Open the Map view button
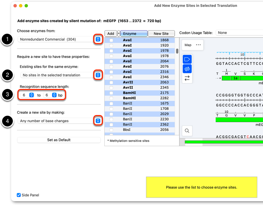Viewport: 263px width, 205px height. [x=188, y=45]
